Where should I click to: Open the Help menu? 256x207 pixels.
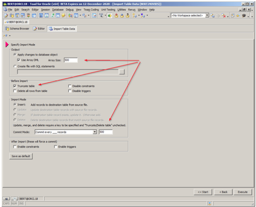click(x=152, y=9)
